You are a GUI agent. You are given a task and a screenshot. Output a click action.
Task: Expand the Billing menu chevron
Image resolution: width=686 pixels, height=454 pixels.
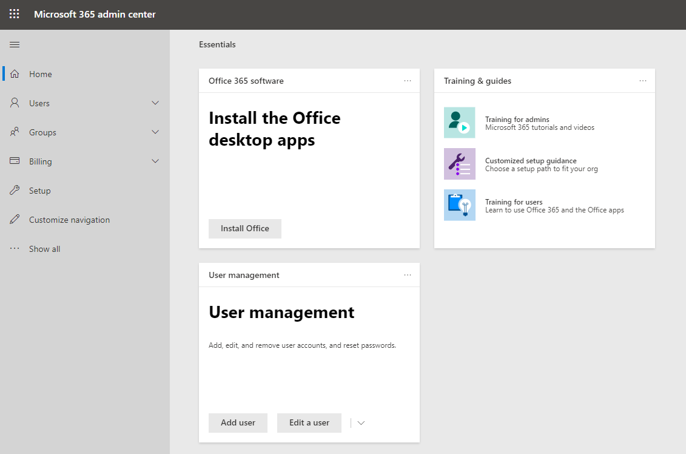tap(155, 161)
